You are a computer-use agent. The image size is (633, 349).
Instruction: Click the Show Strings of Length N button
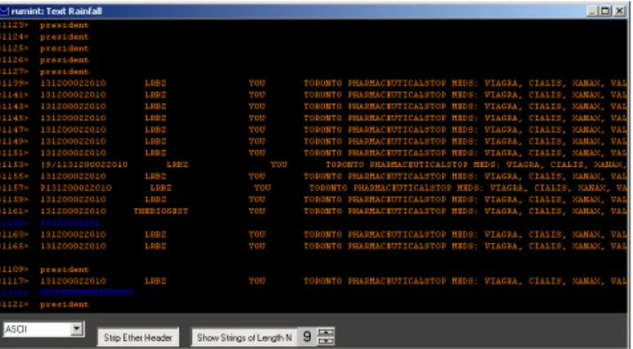[x=244, y=338]
